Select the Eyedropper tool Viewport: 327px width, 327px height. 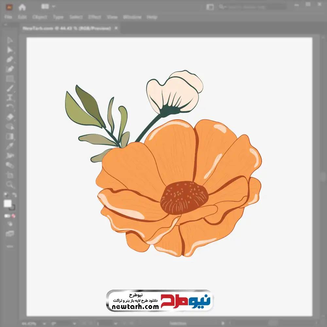point(10,146)
